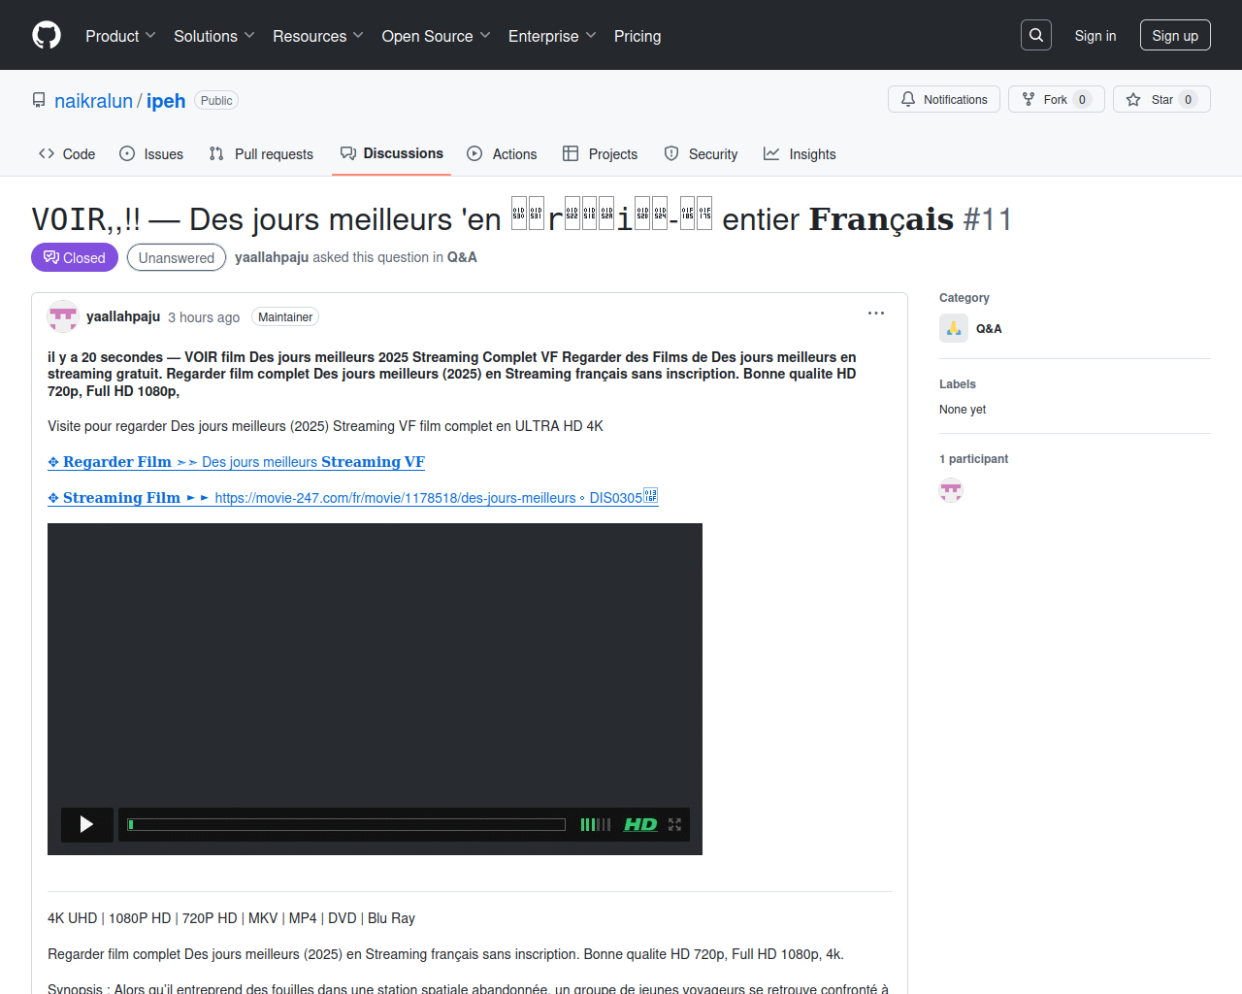This screenshot has width=1242, height=994.
Task: Expand the Solutions menu
Action: 214,36
